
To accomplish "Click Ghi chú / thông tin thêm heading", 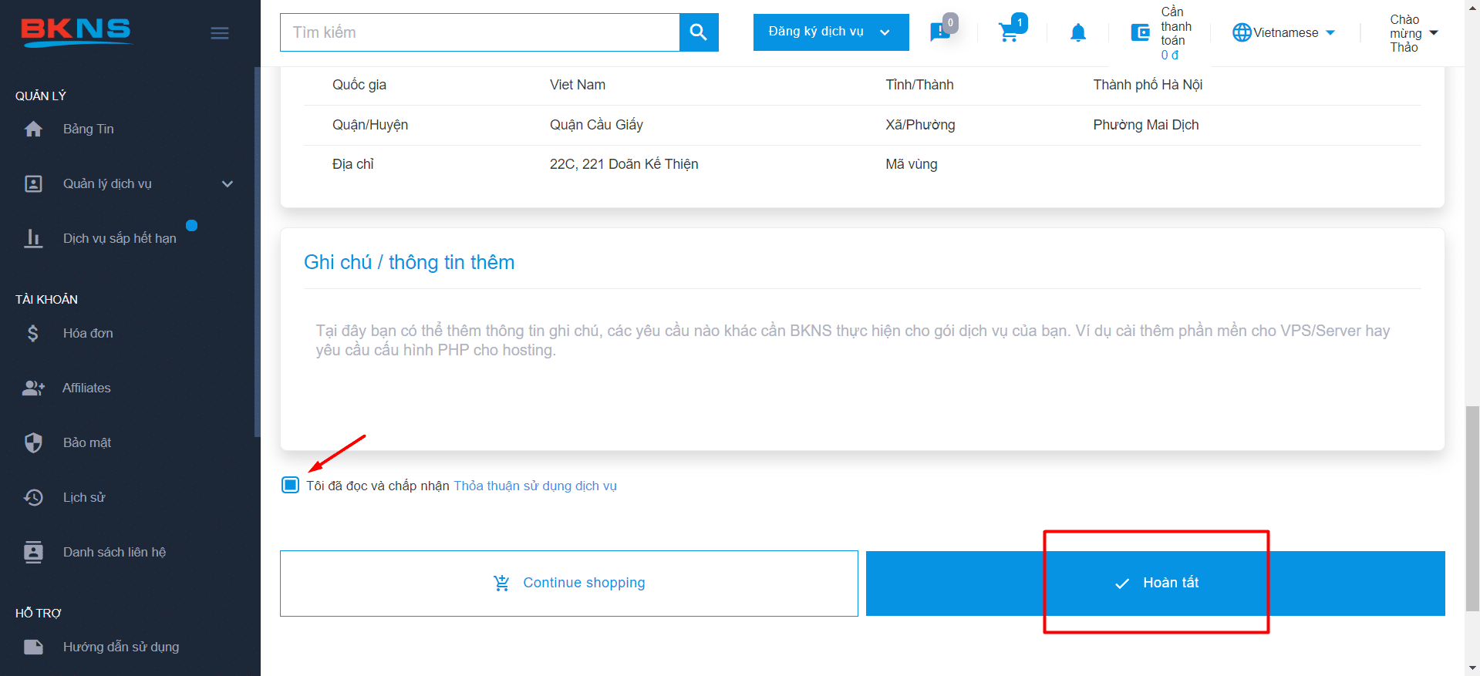I will 410,262.
